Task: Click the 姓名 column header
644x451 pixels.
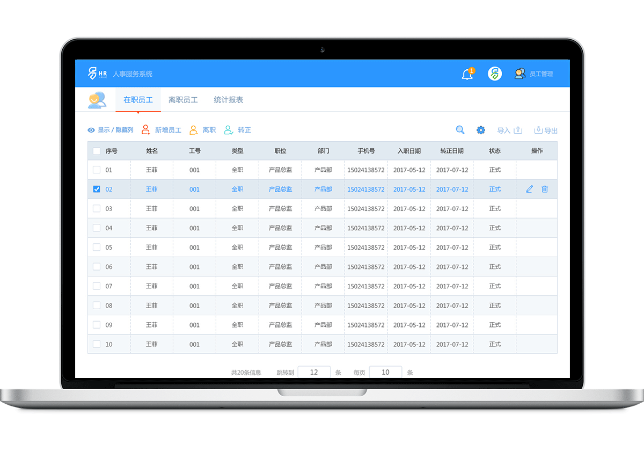Action: (152, 151)
